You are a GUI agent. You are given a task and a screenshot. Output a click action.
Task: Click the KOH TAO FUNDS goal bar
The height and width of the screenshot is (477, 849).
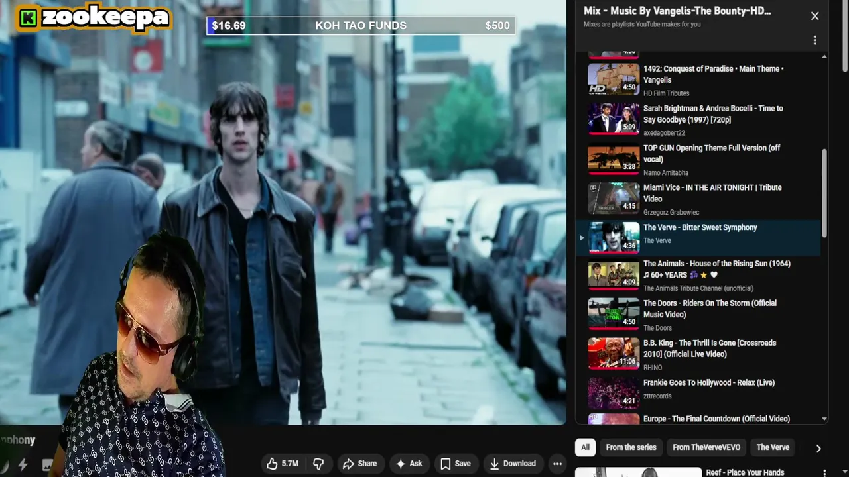[x=361, y=26]
